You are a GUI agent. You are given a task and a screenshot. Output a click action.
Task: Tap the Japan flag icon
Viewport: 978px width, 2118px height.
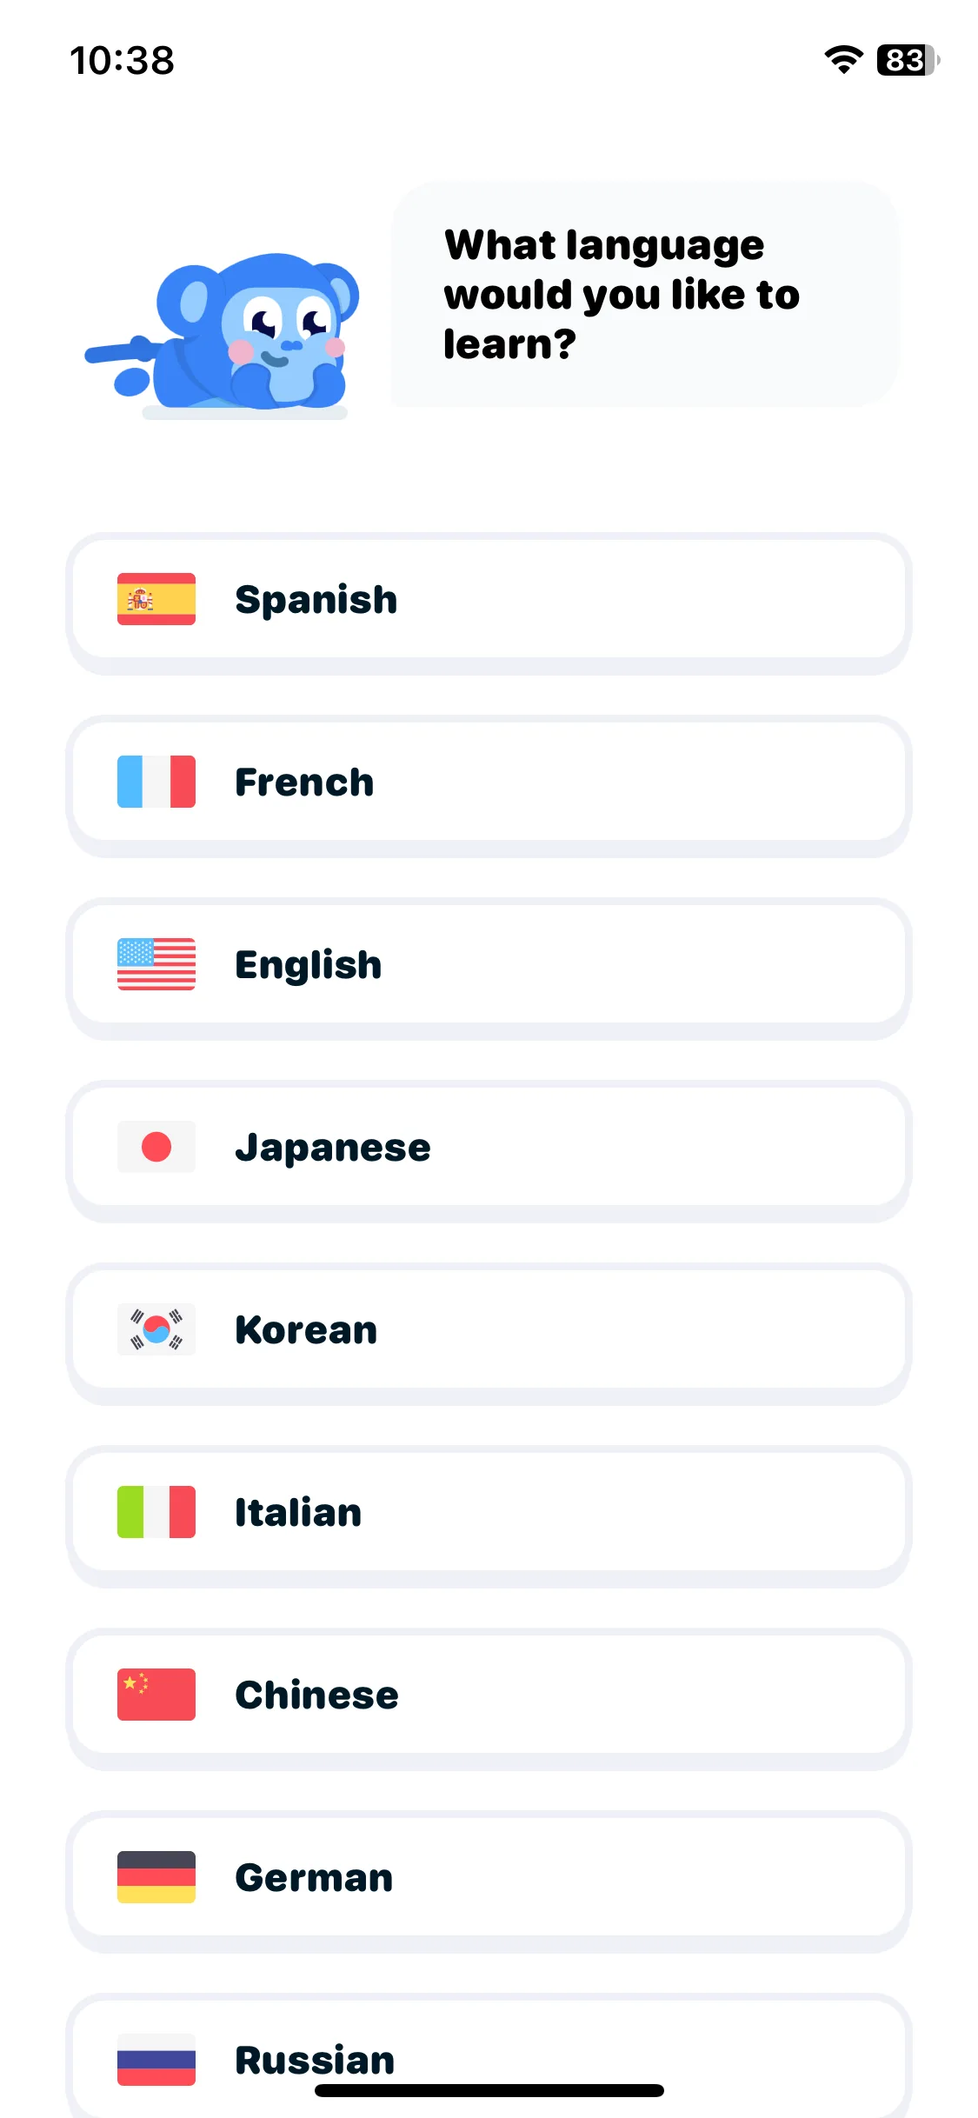(x=156, y=1147)
